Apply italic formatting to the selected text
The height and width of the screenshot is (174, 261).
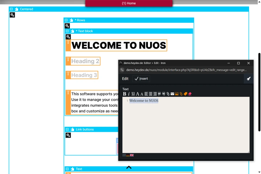(x=128, y=94)
